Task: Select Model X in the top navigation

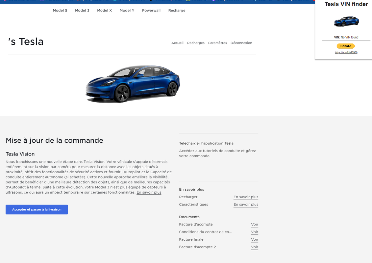Action: coord(104,11)
